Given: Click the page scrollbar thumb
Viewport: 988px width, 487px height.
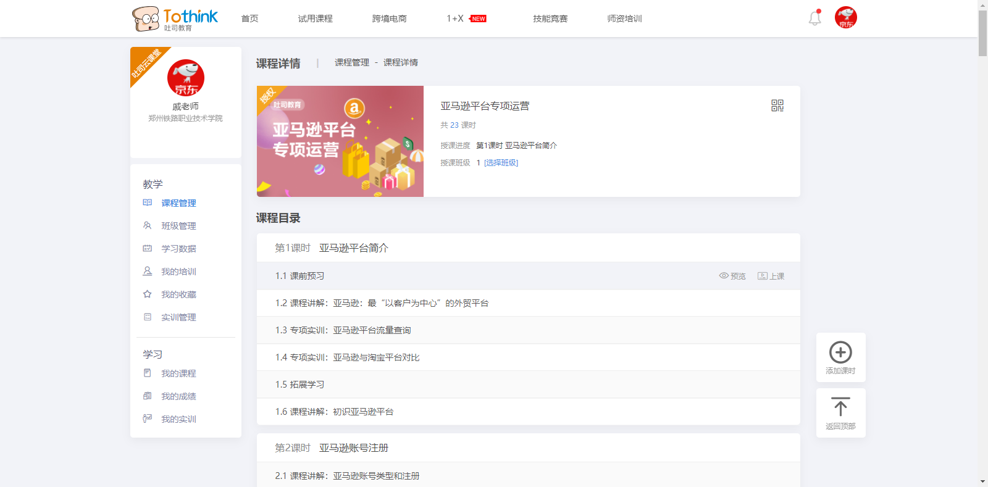Looking at the screenshot, I should pos(982,33).
